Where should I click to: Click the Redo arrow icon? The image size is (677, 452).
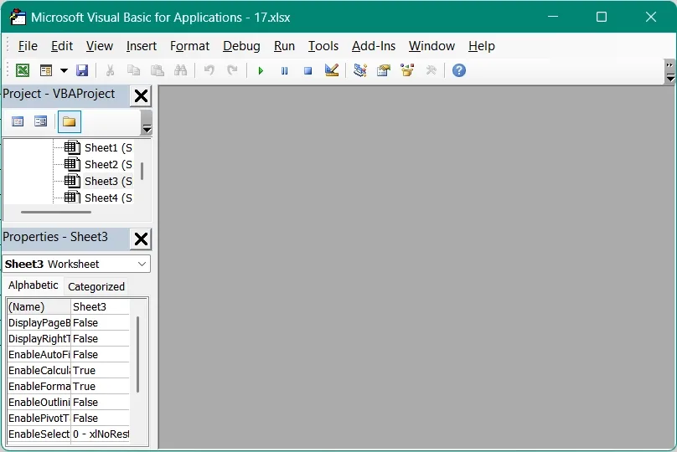click(232, 70)
